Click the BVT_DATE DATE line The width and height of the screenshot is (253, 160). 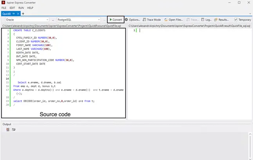click(x=26, y=56)
